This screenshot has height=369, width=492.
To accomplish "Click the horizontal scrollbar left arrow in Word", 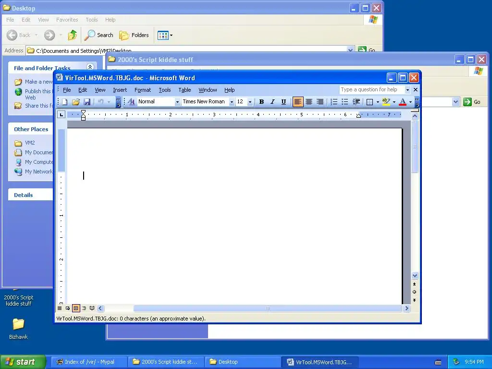I will [100, 308].
